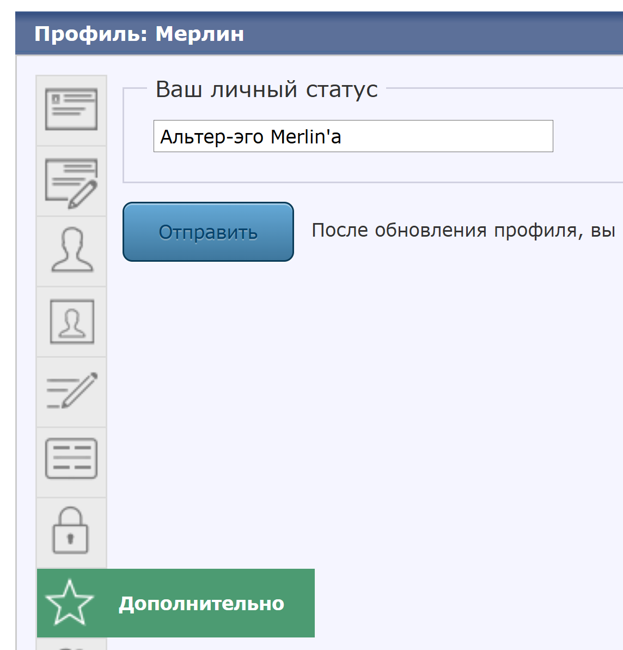Viewport: 623px width, 650px height.
Task: Place cursor after "Merlin'a" in the status field
Action: [x=343, y=136]
